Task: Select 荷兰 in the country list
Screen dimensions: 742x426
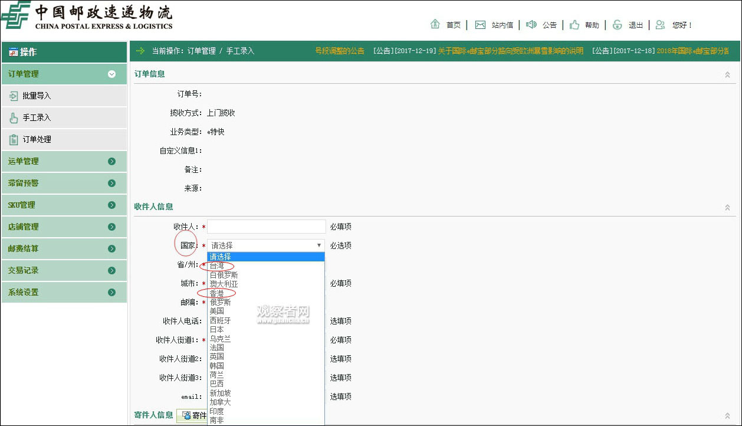Action: (266, 375)
